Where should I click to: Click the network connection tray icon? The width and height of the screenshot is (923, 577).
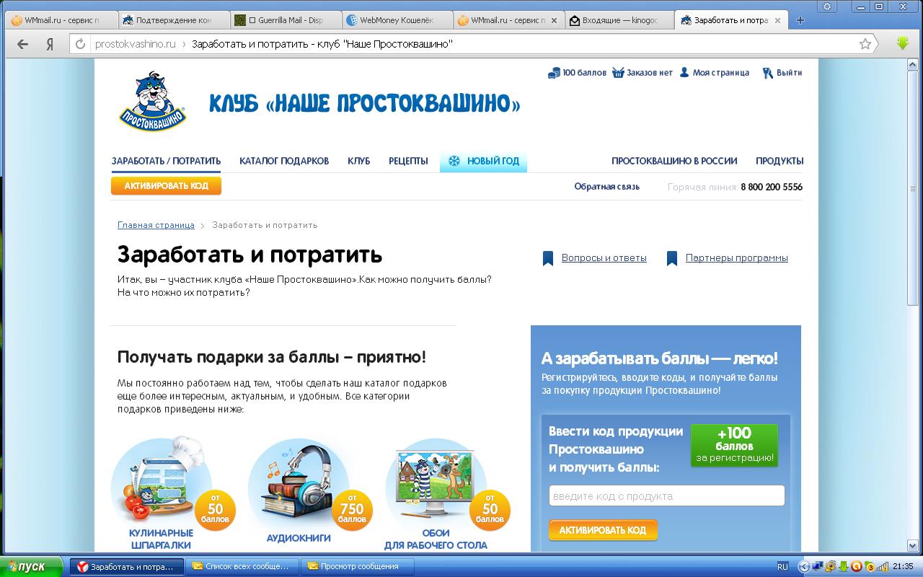[x=818, y=566]
